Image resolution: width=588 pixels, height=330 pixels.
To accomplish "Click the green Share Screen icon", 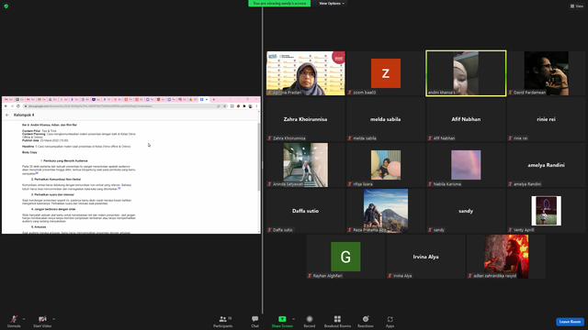I will coord(282,319).
